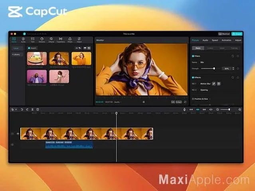This screenshot has width=255, height=191.
Task: Open the Filters tool in top toolbar
Action: click(x=70, y=39)
